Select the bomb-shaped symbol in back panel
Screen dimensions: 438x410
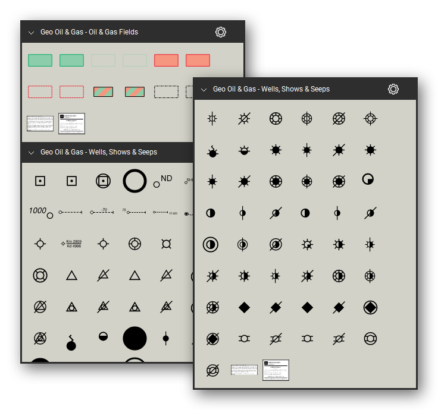71,343
